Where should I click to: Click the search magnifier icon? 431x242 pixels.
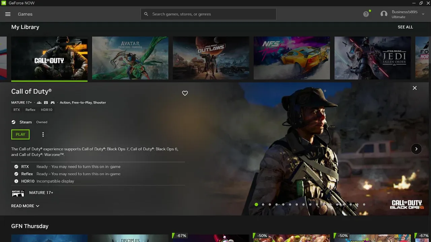[x=146, y=14]
